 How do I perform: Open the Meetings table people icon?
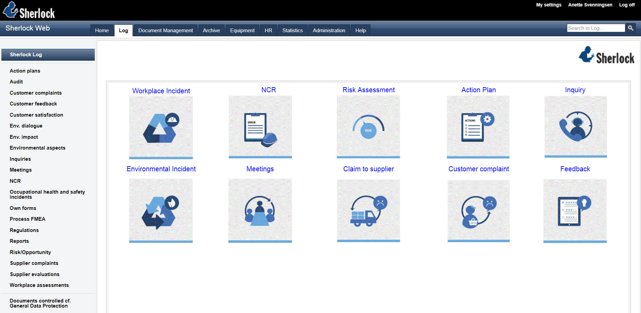[x=260, y=211]
